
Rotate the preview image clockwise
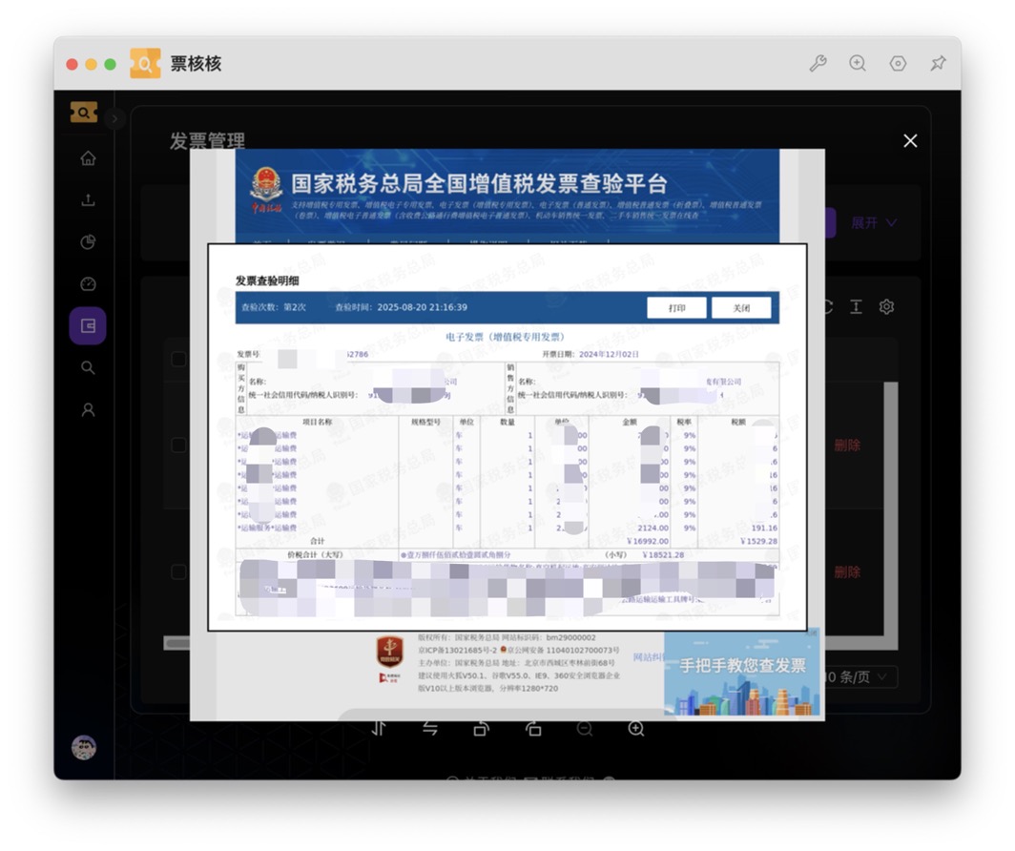point(533,729)
